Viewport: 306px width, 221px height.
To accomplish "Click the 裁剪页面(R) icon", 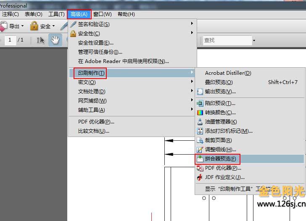I will [200, 140].
